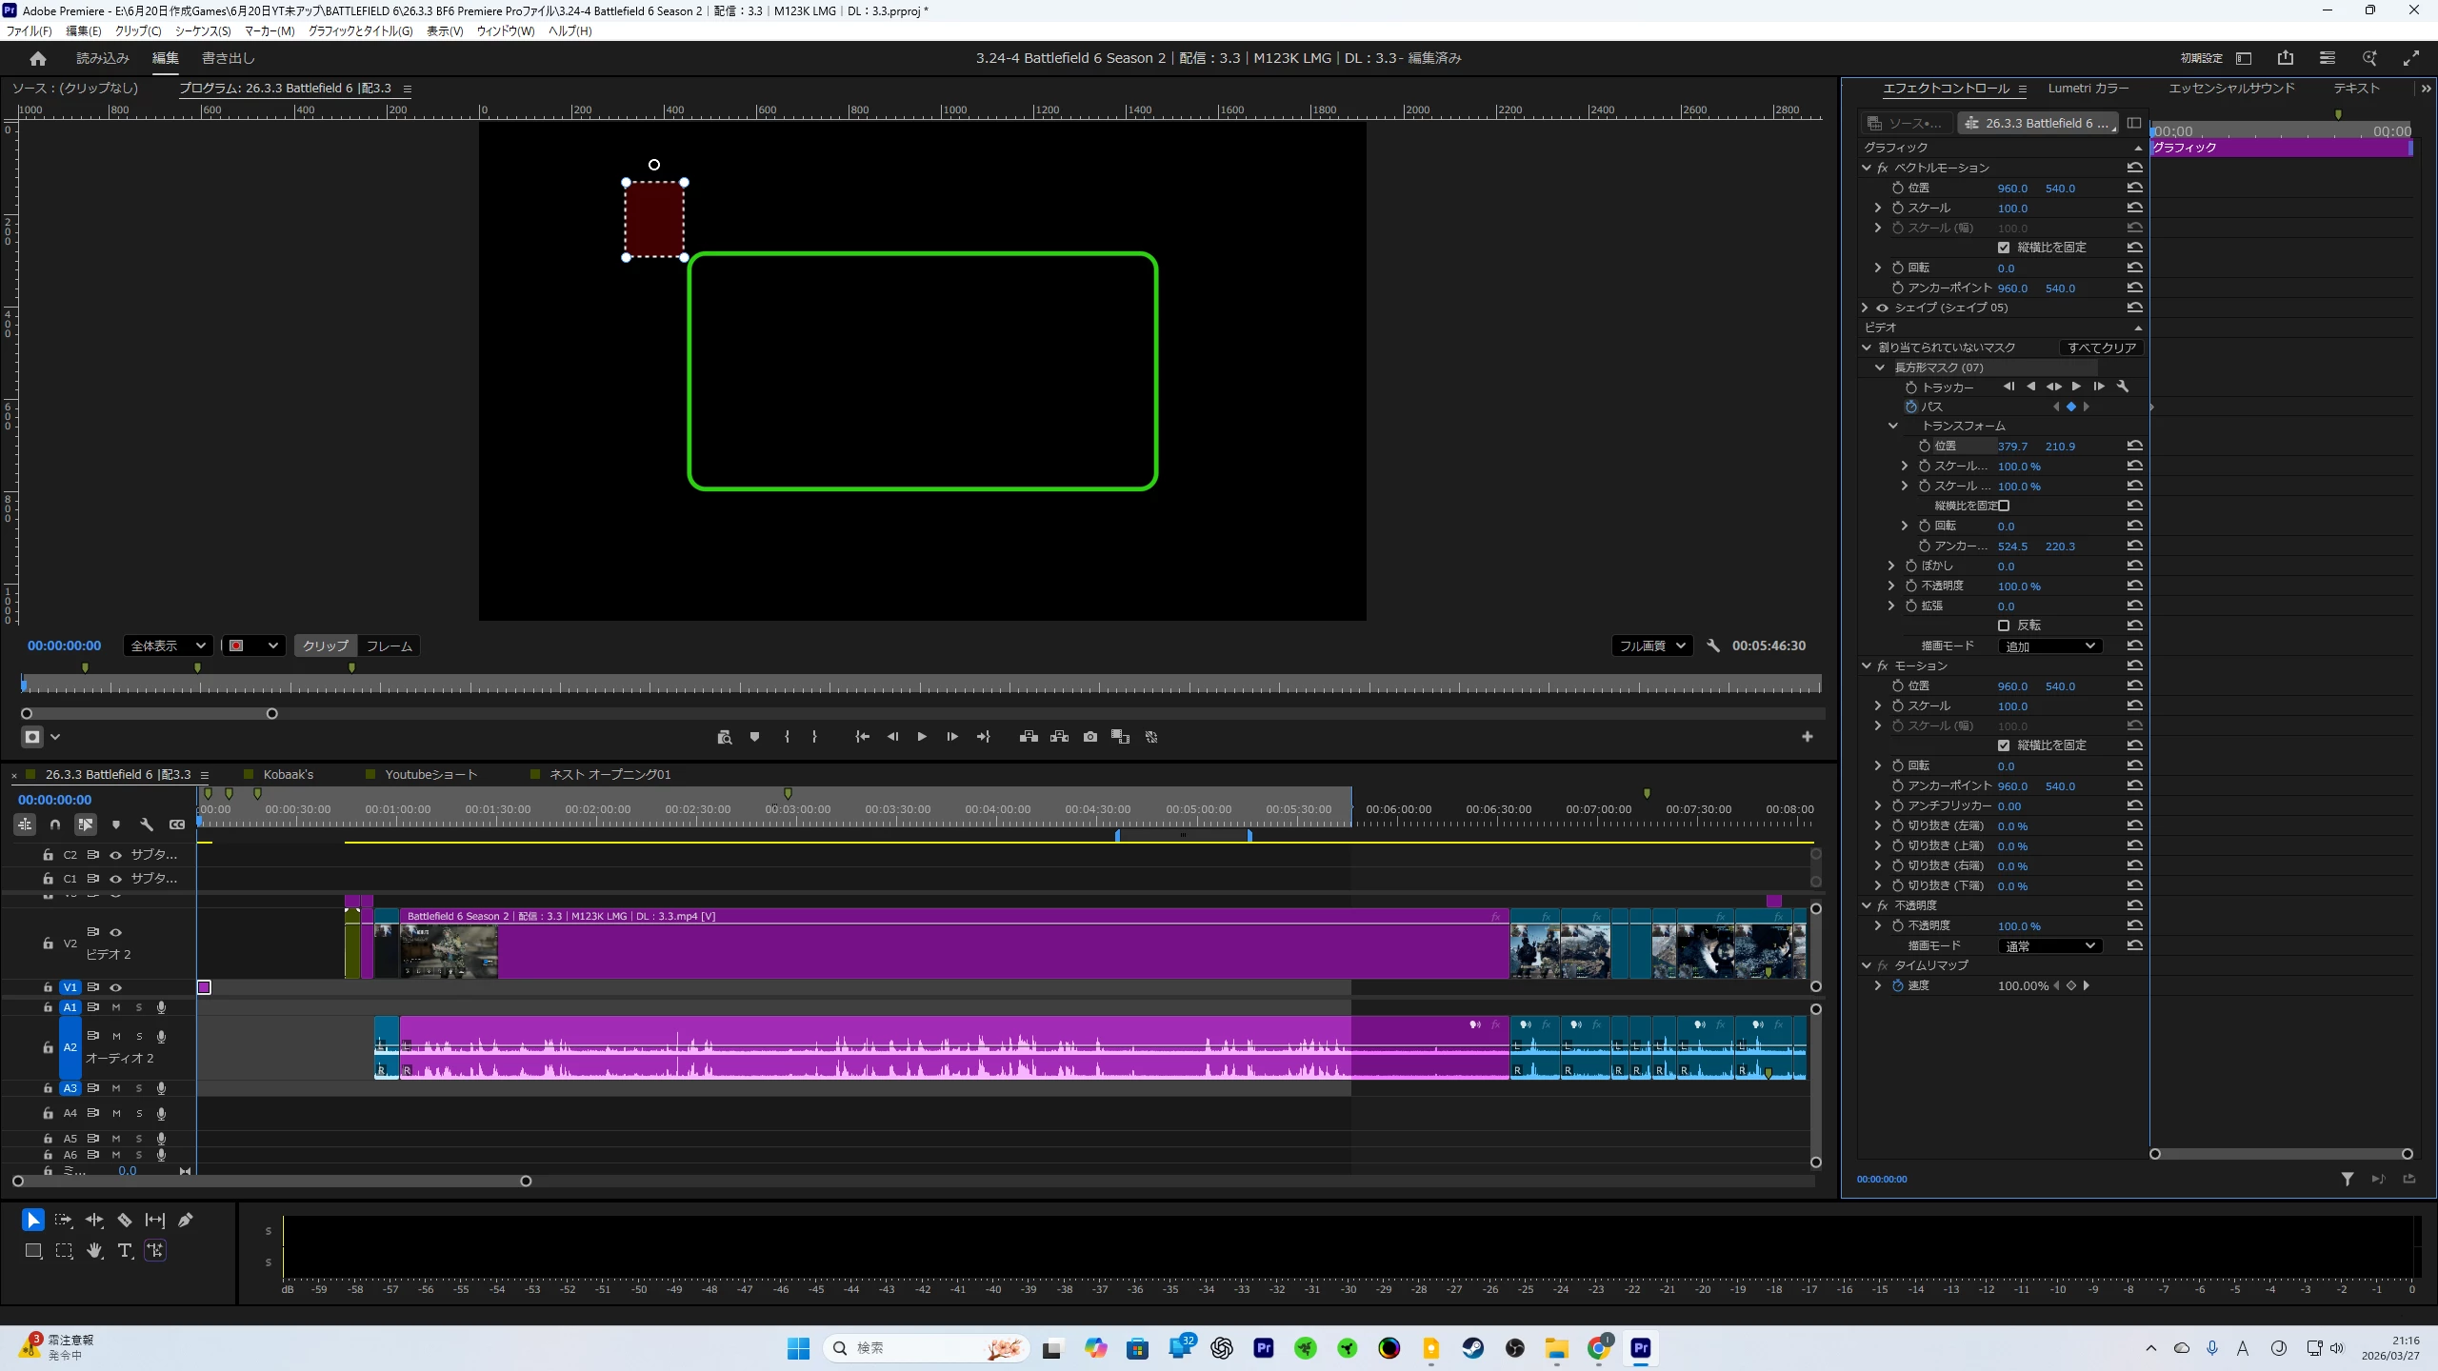Select the Pen tool
Screen dimensions: 2438x1371
pyautogui.click(x=186, y=1220)
